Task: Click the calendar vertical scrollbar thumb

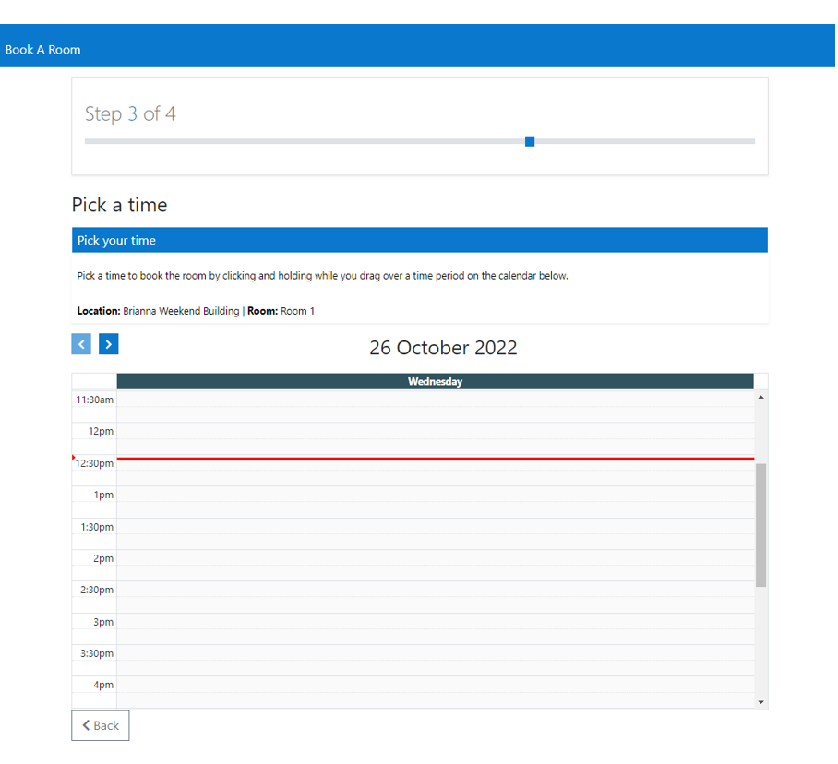Action: coord(760,524)
